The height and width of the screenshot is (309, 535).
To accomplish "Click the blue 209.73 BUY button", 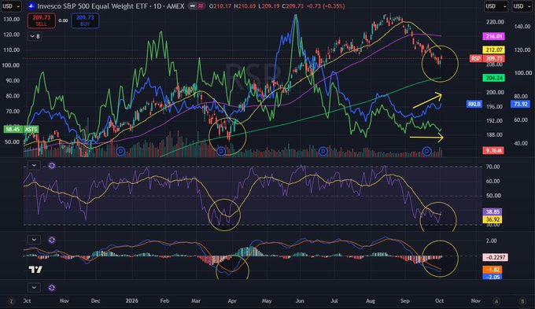I will (x=85, y=20).
